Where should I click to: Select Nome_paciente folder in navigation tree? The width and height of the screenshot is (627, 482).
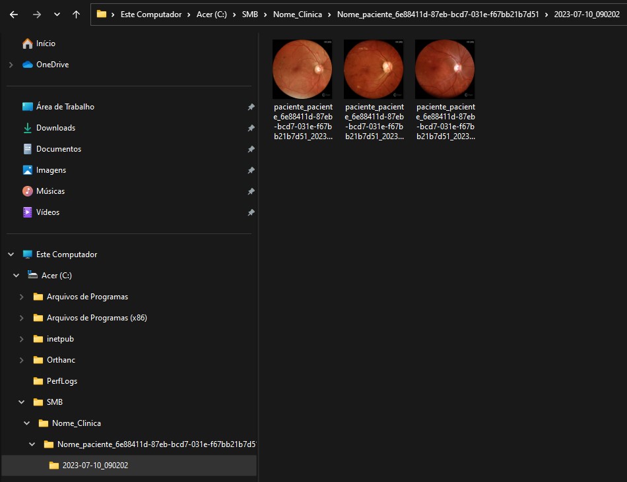tap(150, 444)
